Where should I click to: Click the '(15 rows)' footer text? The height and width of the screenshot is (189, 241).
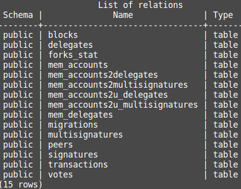tap(21, 185)
